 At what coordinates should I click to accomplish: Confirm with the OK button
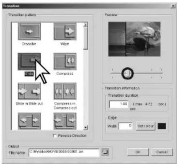point(138,152)
